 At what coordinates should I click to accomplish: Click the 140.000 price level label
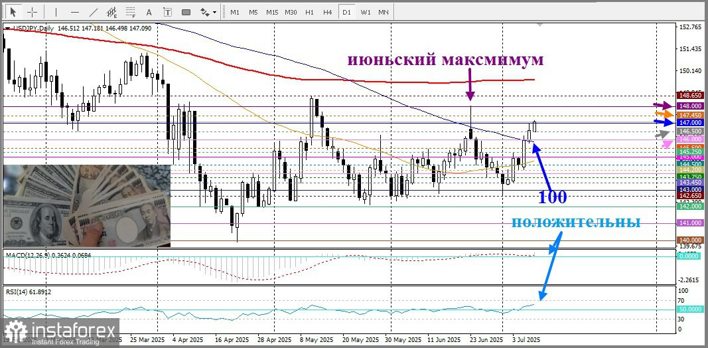pyautogui.click(x=690, y=240)
